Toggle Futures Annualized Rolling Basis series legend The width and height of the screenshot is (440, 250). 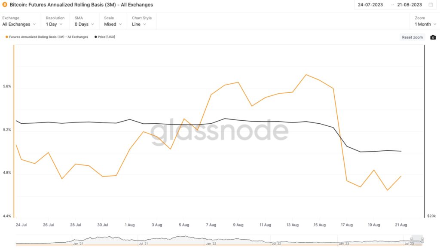click(47, 37)
